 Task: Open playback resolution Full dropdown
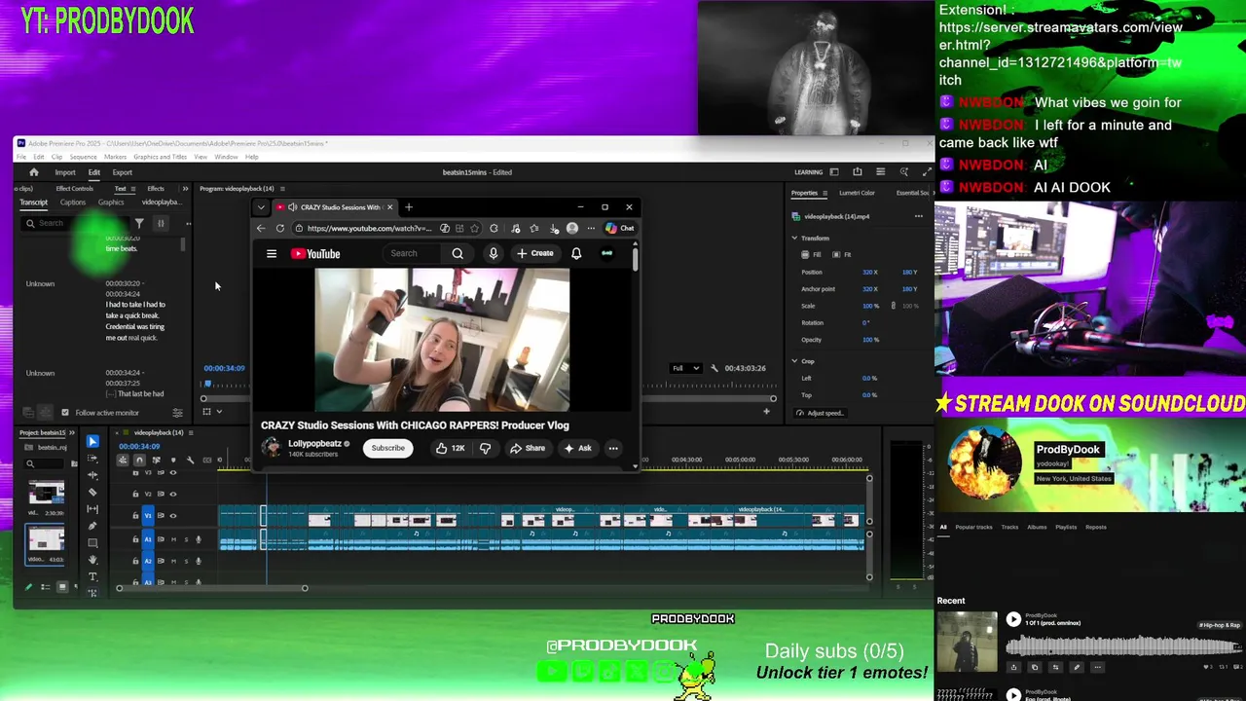point(685,368)
